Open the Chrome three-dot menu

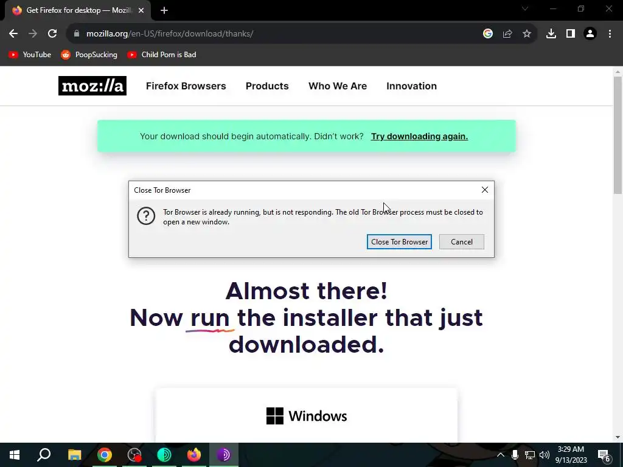tap(610, 34)
